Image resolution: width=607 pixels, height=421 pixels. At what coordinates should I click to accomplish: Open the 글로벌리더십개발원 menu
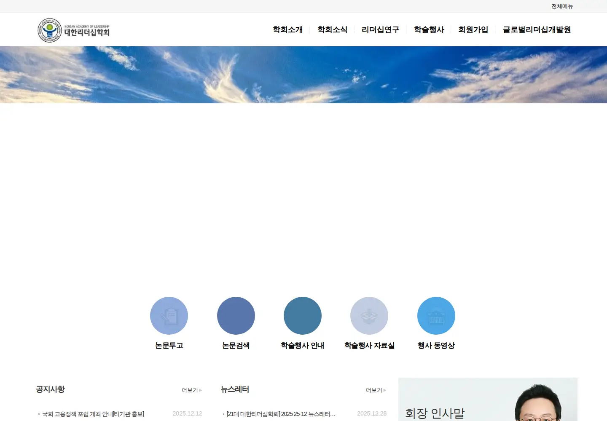click(x=537, y=29)
